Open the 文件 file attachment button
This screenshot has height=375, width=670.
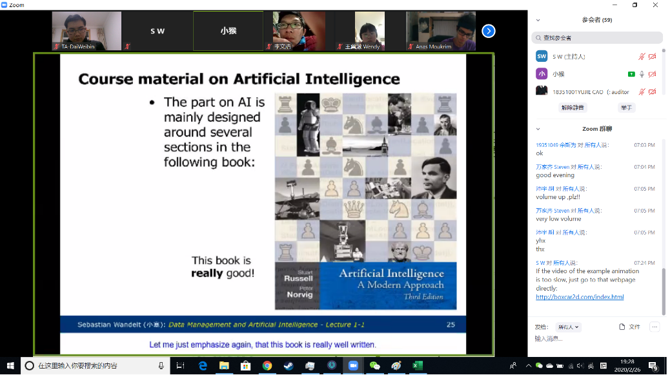(x=629, y=327)
